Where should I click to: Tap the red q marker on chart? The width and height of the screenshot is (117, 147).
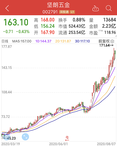[67, 138]
